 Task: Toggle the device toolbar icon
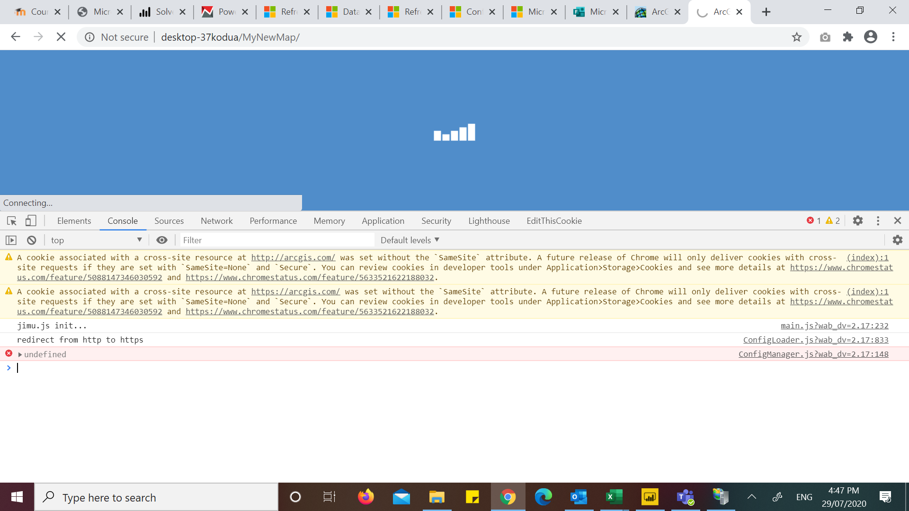pos(31,221)
